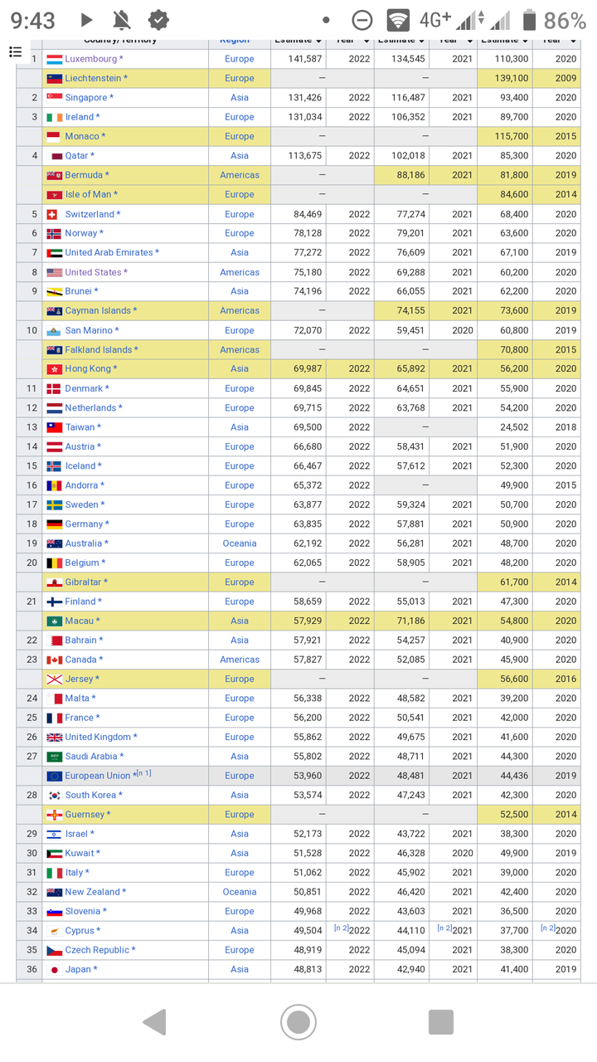Open the New Zealand link
Image resolution: width=597 pixels, height=1062 pixels.
[93, 892]
